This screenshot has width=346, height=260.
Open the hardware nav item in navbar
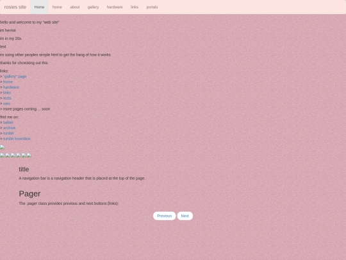point(115,7)
